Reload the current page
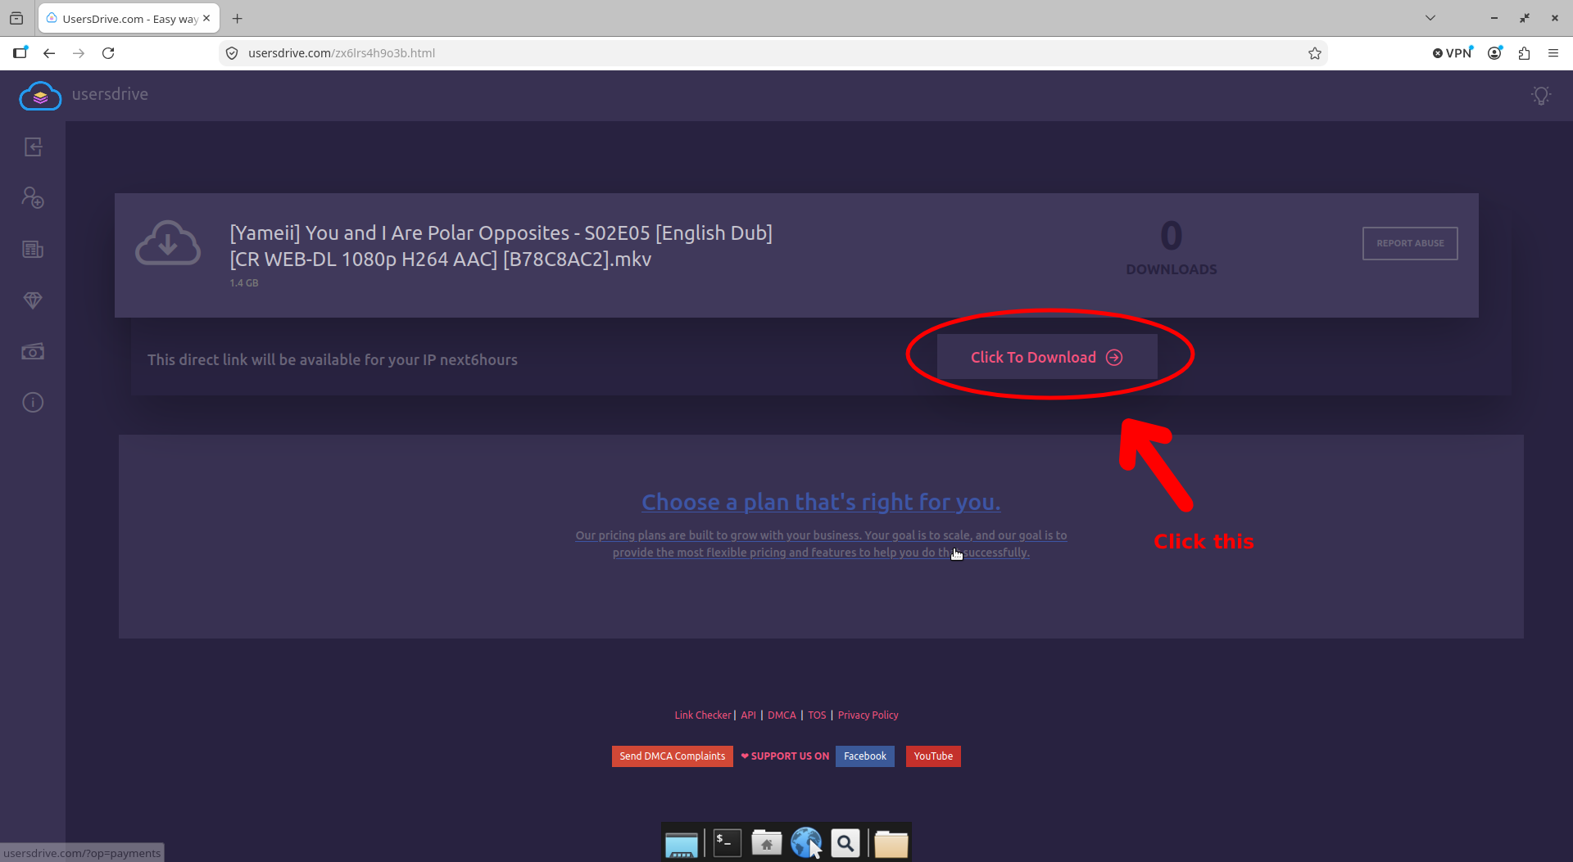The width and height of the screenshot is (1573, 862). click(x=108, y=53)
